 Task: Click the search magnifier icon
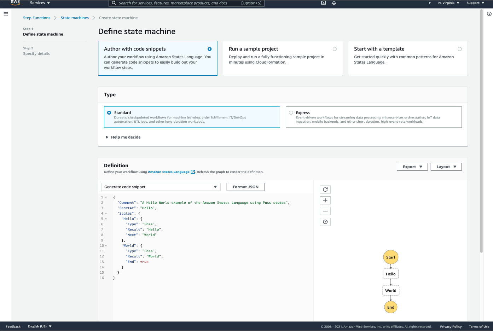click(114, 3)
